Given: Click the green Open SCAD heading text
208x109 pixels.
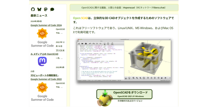Looking at the screenshot, I should 80,18.
